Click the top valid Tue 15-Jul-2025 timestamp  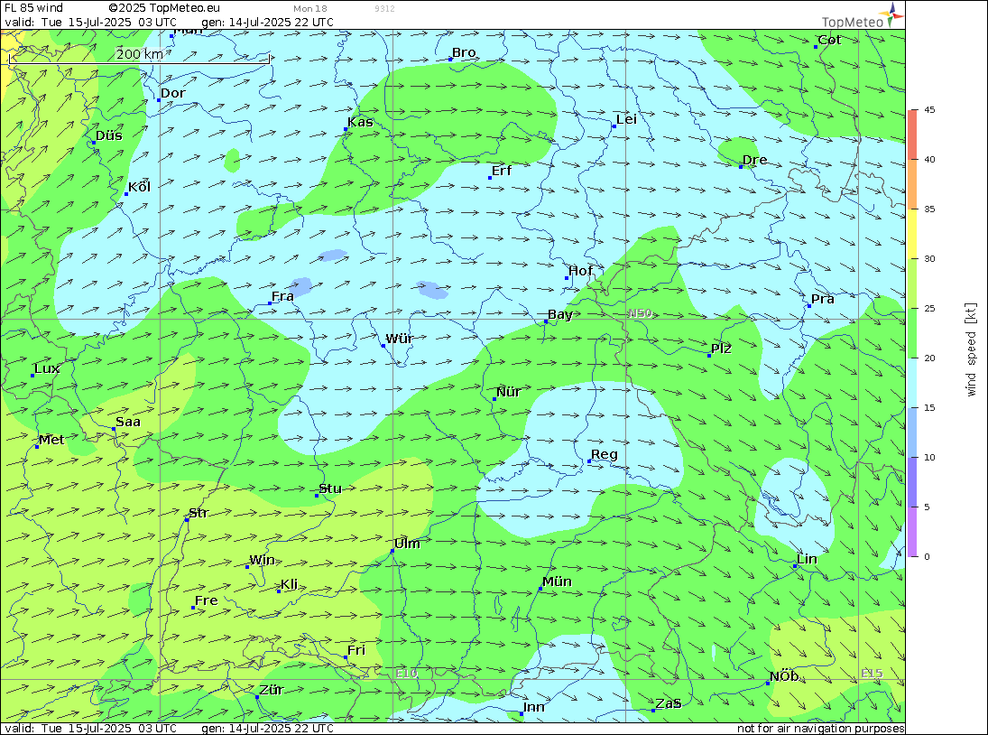coord(91,22)
